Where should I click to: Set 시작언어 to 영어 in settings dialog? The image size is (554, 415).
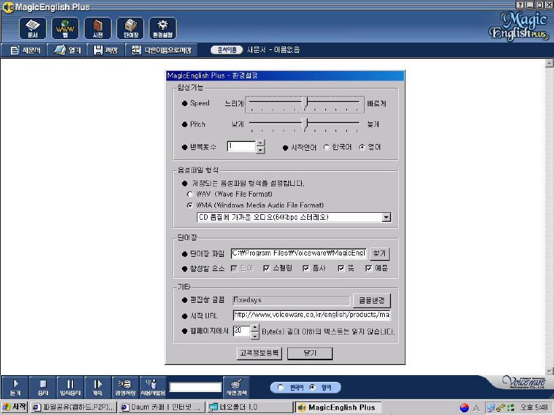(362, 147)
